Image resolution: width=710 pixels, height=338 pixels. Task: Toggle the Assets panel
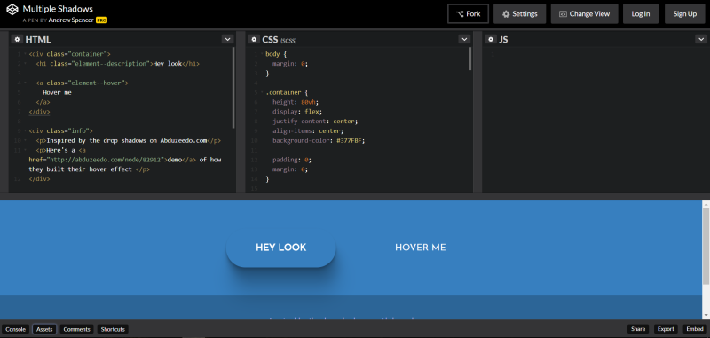pos(44,329)
